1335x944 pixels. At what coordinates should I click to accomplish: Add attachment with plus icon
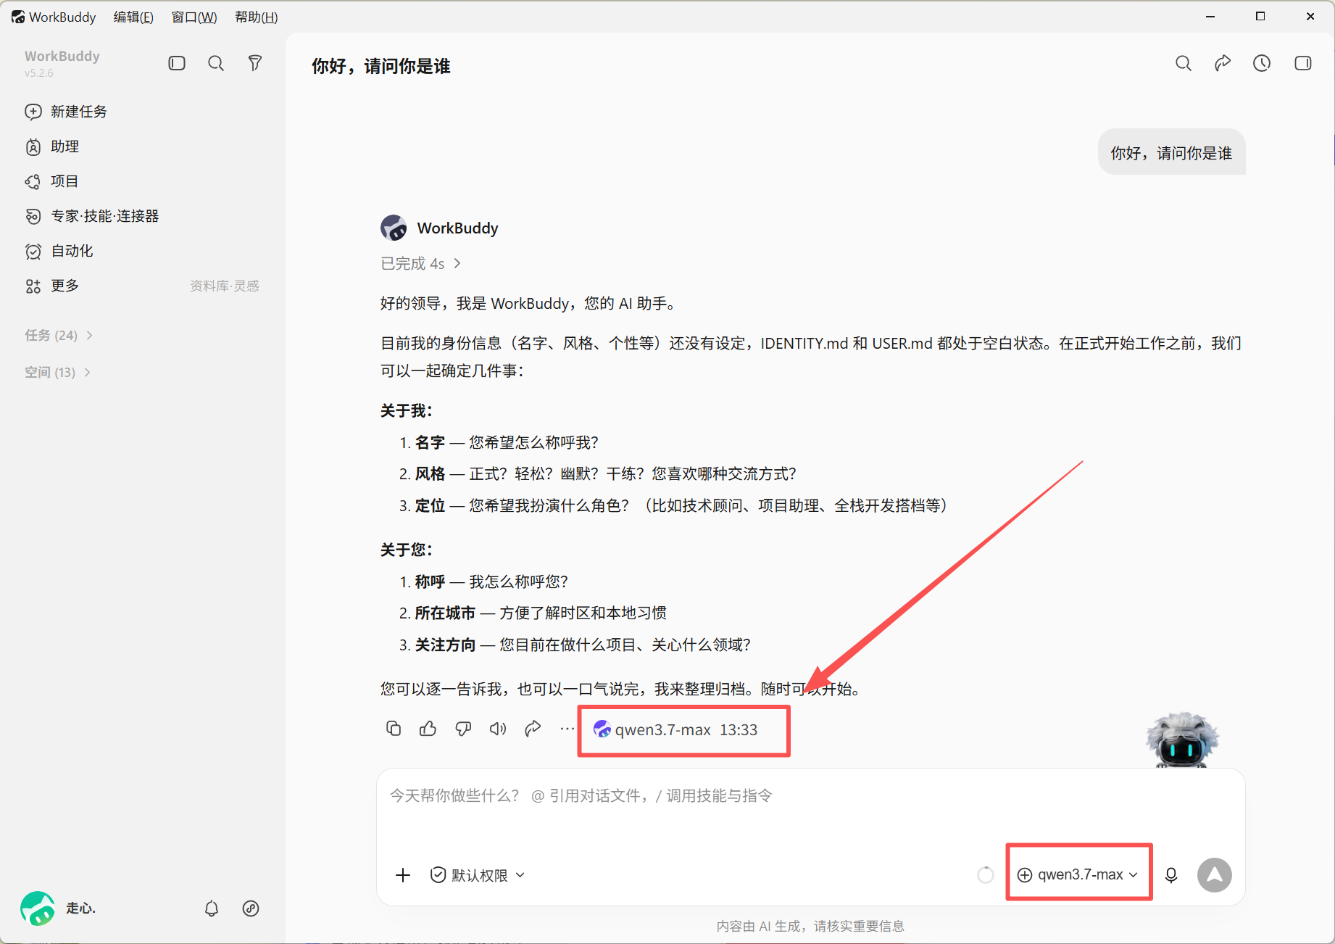(x=403, y=875)
